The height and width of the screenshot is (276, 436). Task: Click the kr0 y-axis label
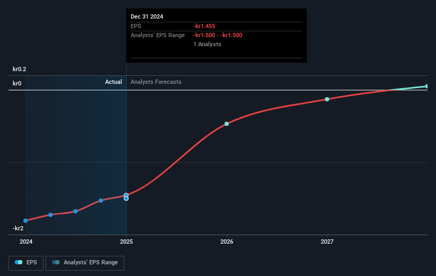pyautogui.click(x=17, y=83)
